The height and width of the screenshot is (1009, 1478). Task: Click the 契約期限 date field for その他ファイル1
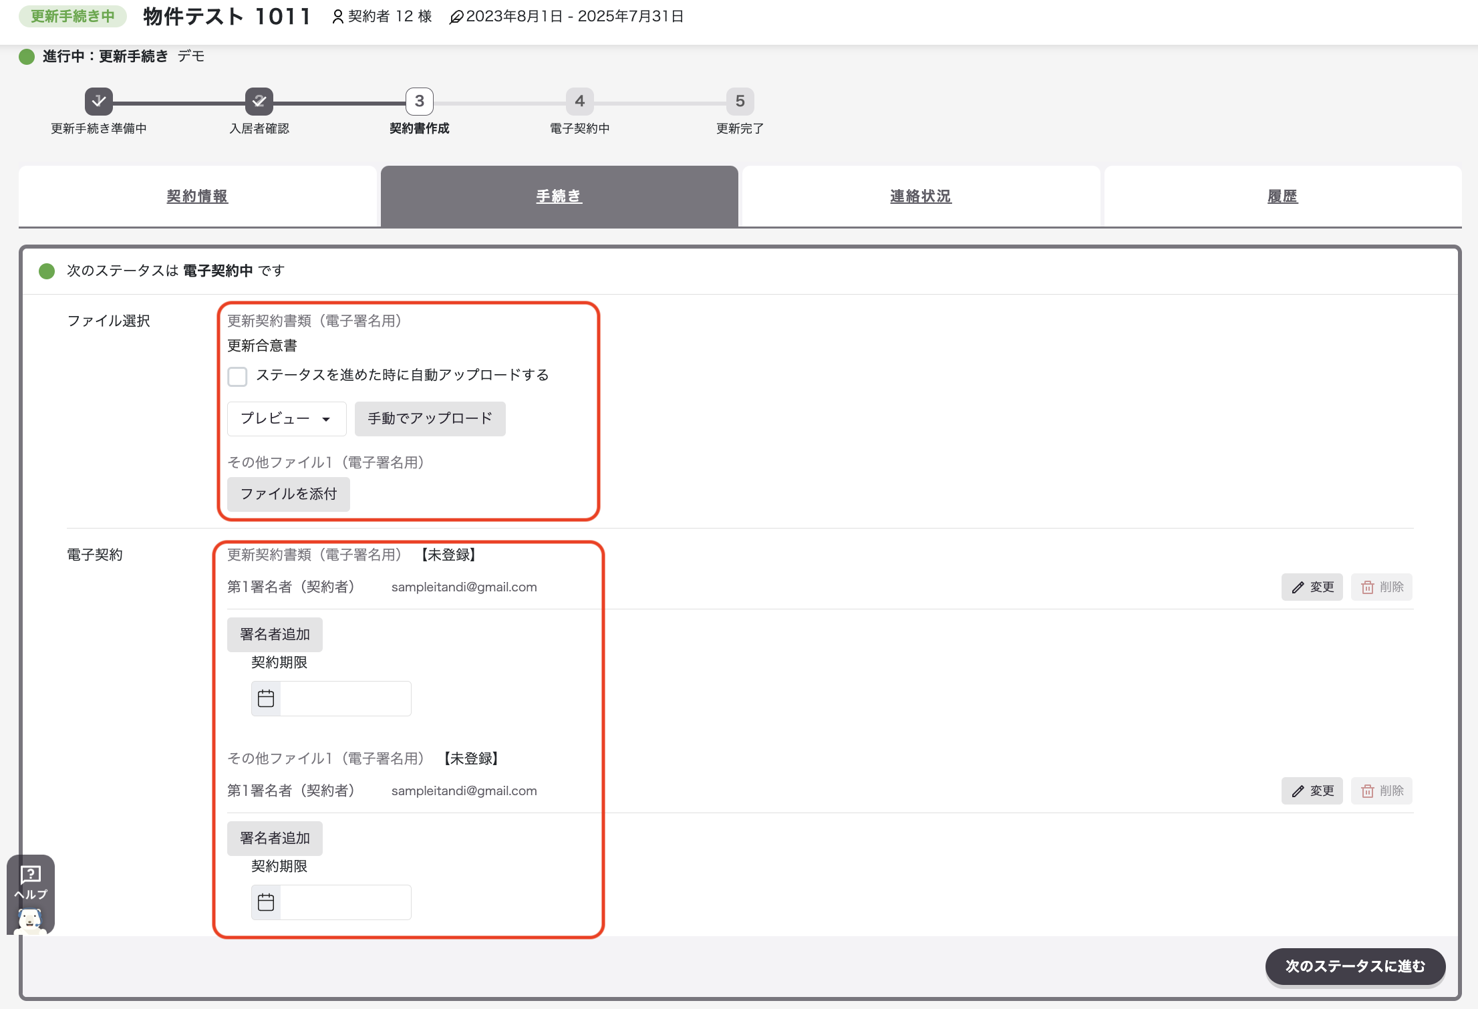pyautogui.click(x=331, y=902)
